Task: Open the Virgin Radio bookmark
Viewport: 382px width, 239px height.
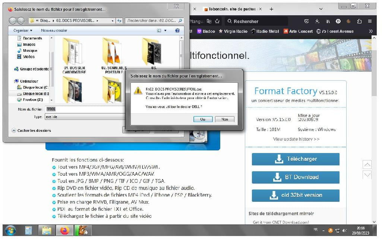Action: 233,31
